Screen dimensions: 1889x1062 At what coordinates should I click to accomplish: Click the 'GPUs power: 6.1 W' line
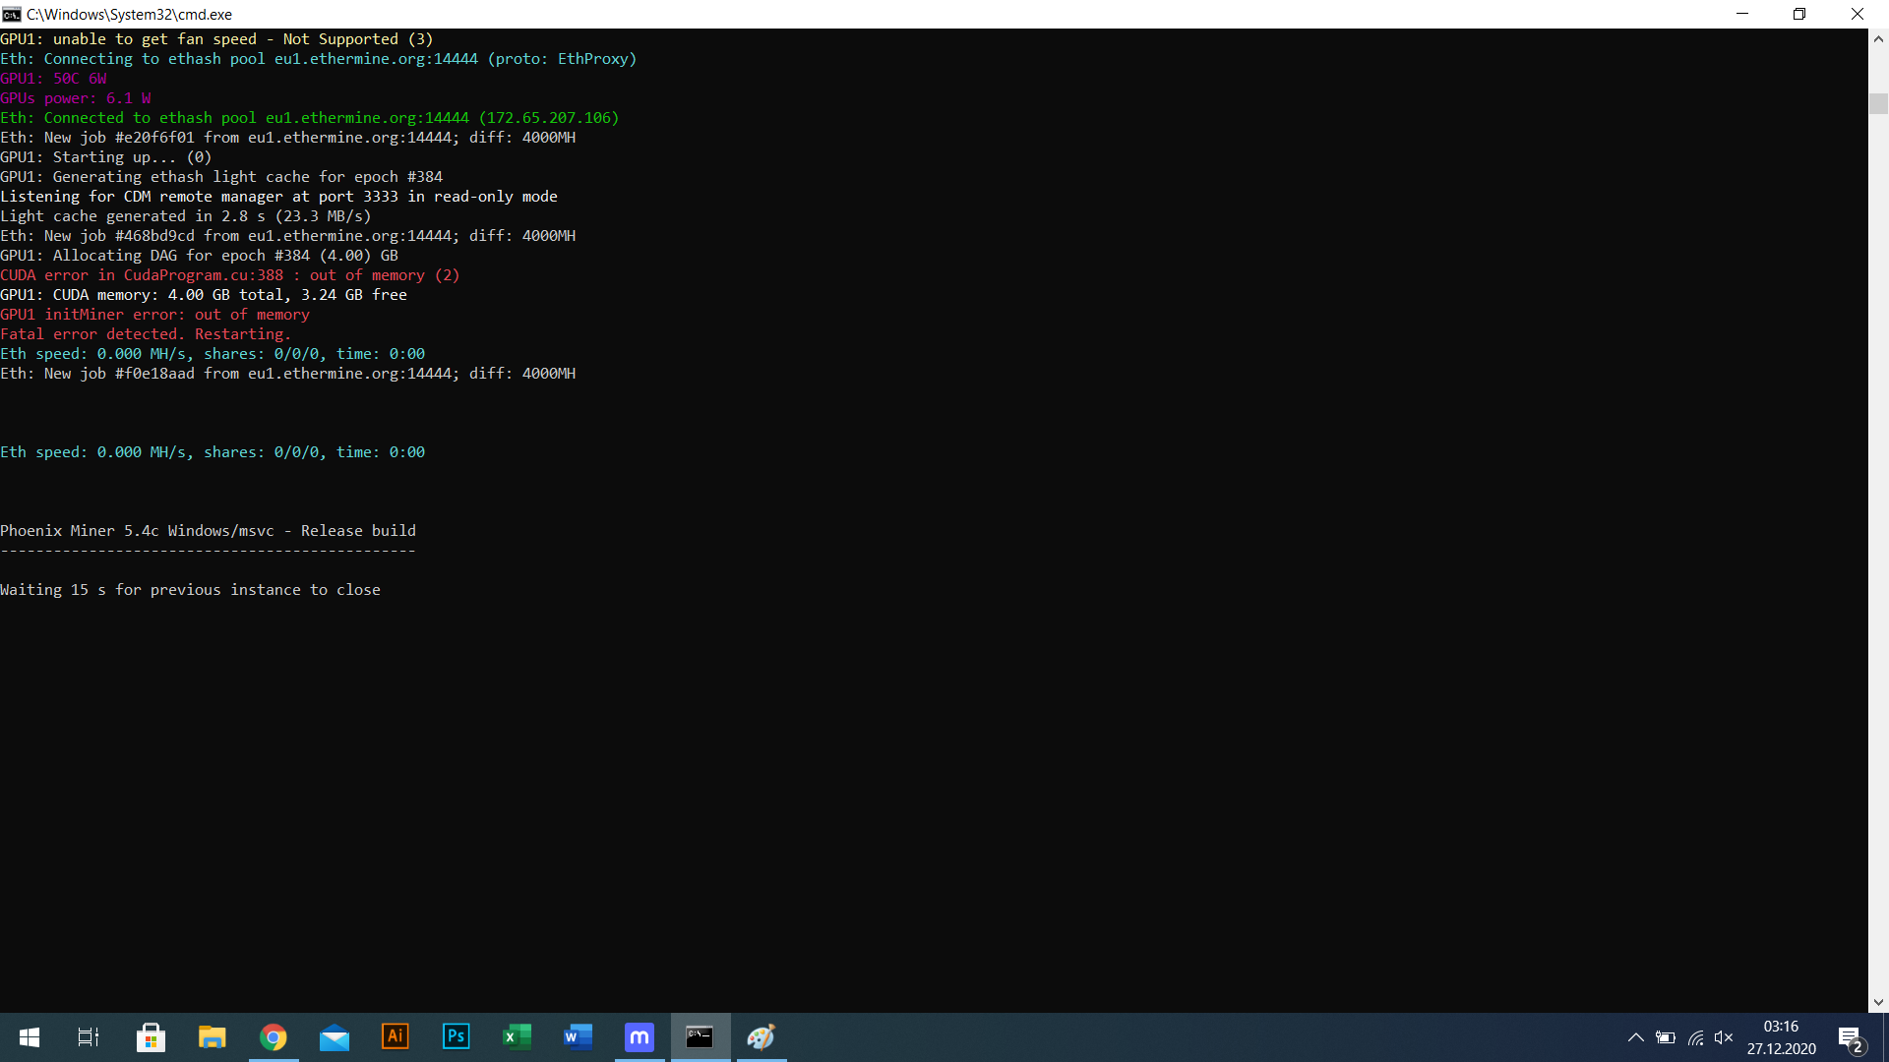pyautogui.click(x=76, y=98)
